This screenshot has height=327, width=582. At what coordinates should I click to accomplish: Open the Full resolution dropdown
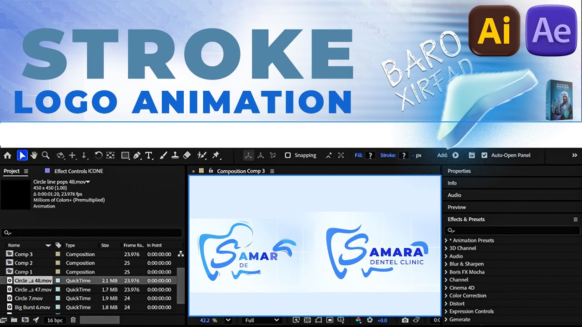click(261, 320)
